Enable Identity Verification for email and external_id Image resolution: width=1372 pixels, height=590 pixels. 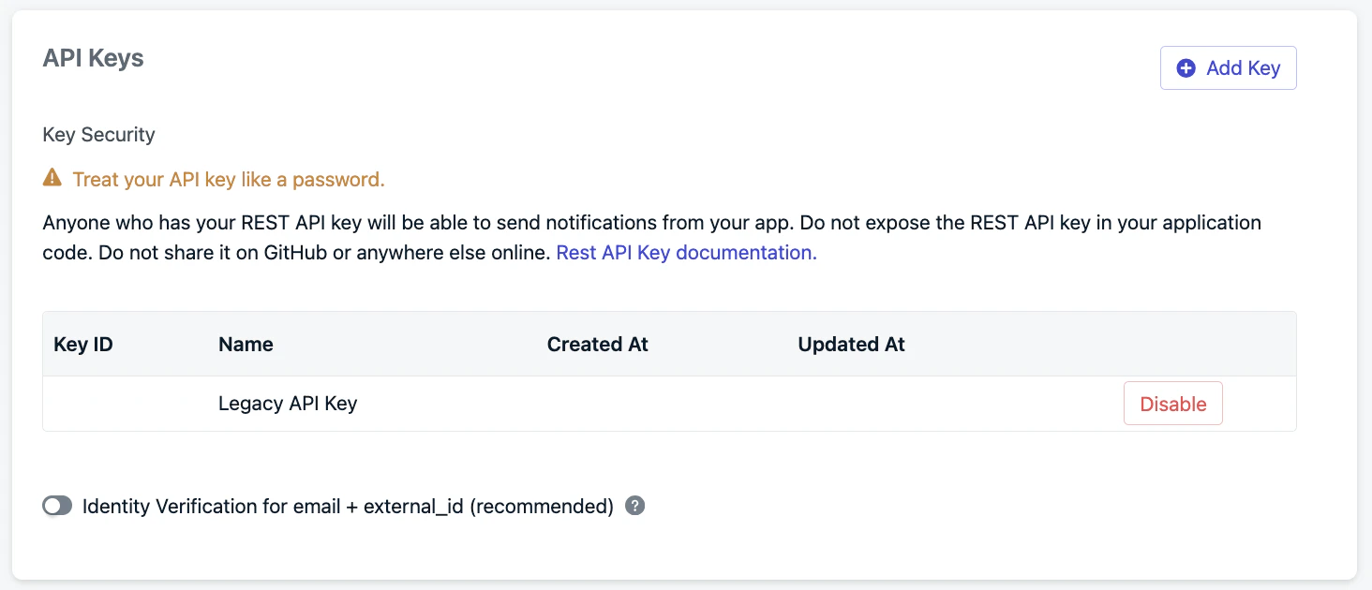point(57,505)
